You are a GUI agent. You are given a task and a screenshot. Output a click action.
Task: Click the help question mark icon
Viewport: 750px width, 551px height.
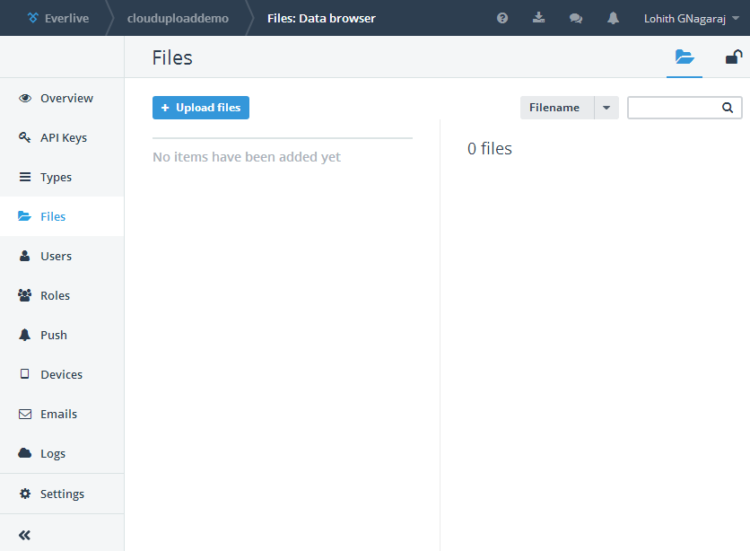pos(502,18)
